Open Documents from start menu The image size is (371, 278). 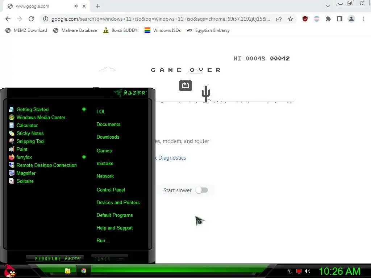coord(108,125)
